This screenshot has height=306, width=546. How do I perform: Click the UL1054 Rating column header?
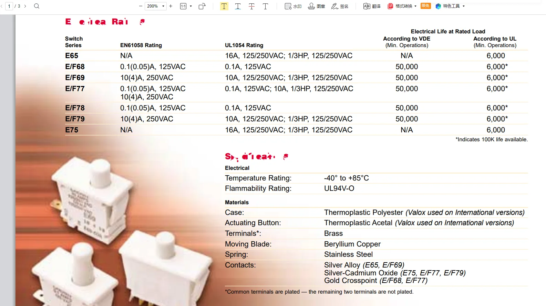pos(244,45)
